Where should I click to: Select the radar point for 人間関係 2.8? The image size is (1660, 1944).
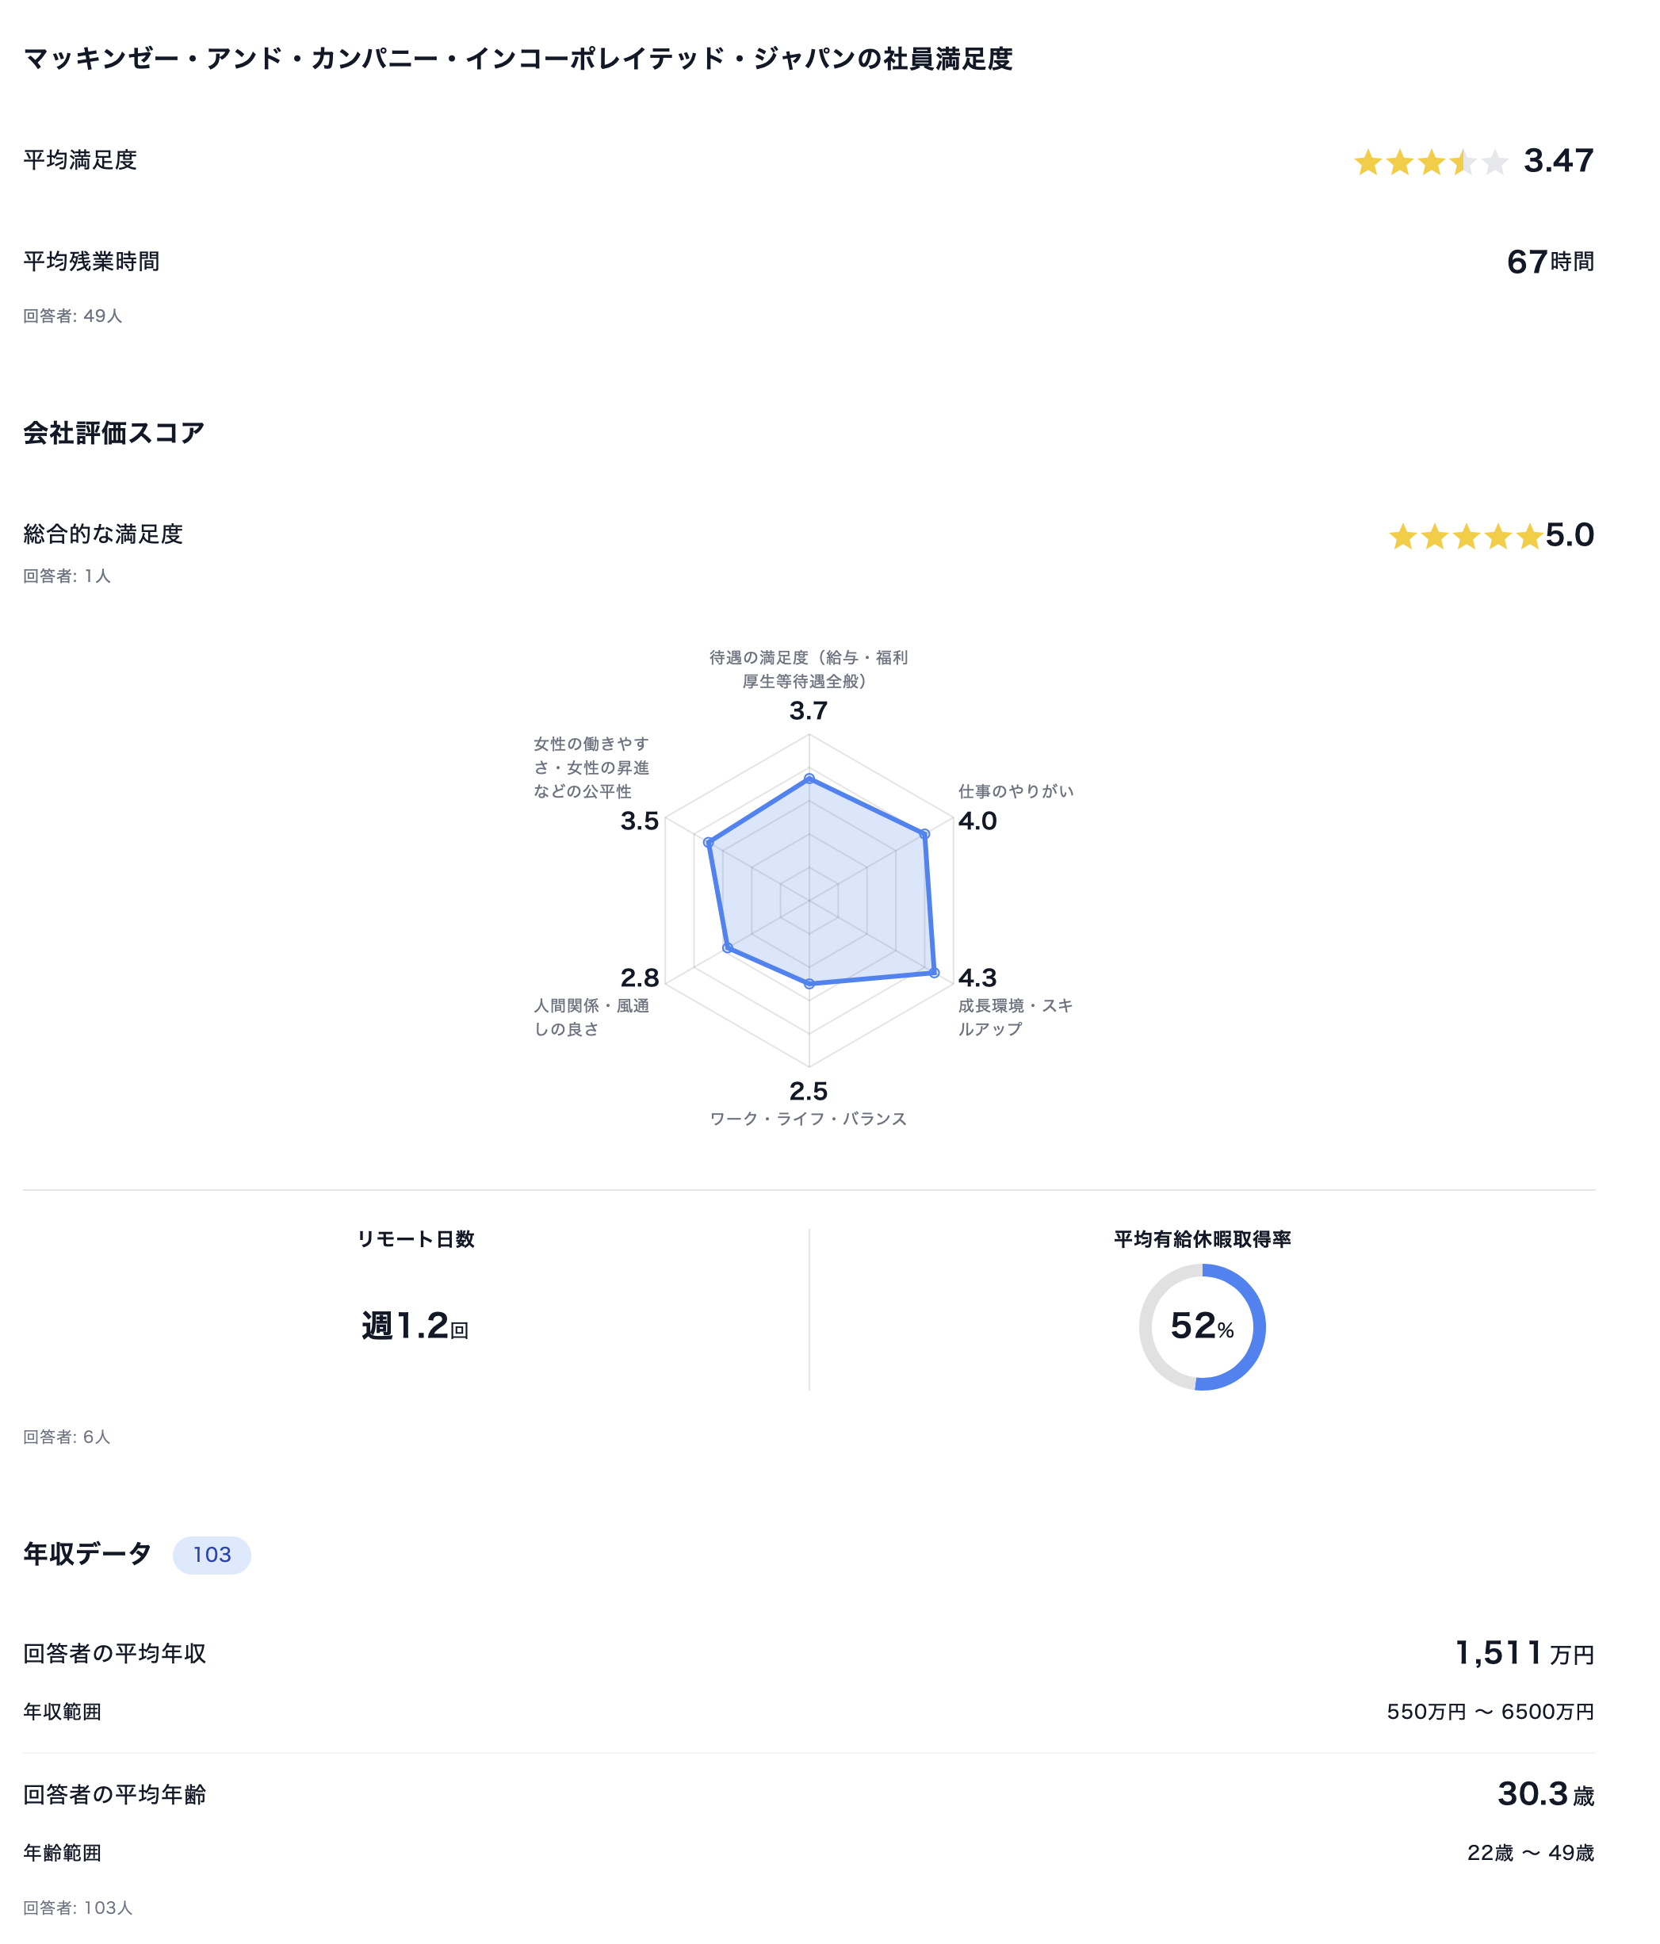727,948
